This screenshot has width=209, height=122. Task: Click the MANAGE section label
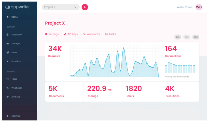[11, 72]
